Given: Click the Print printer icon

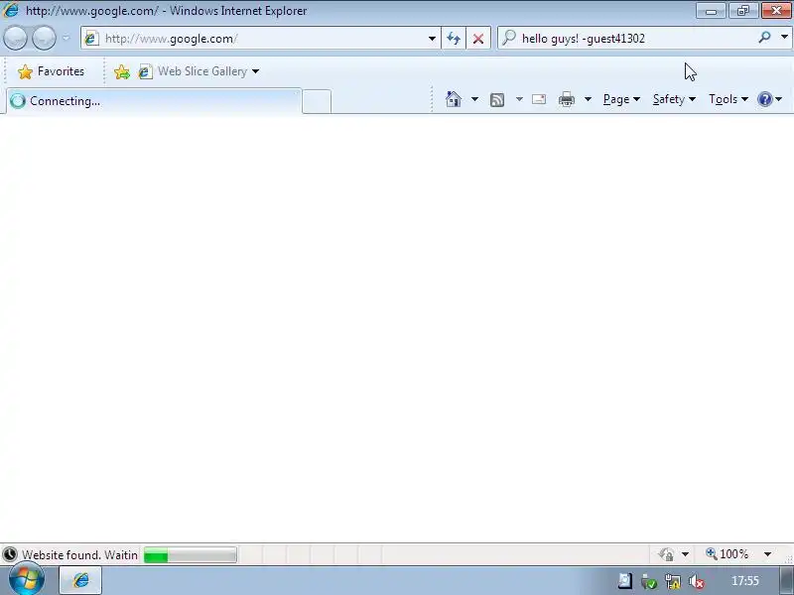Looking at the screenshot, I should (x=566, y=99).
